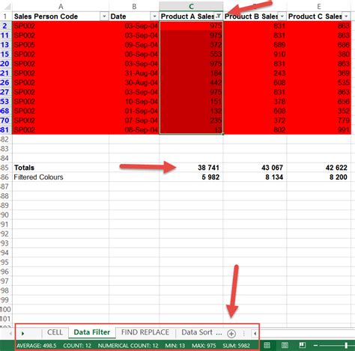Viewport: 355px width, 351px height.
Task: Click the 07-Sep-04 date cell
Action: coord(134,120)
